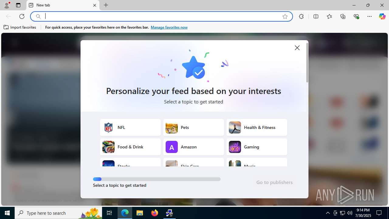Open File Explorer from taskbar

point(140,213)
